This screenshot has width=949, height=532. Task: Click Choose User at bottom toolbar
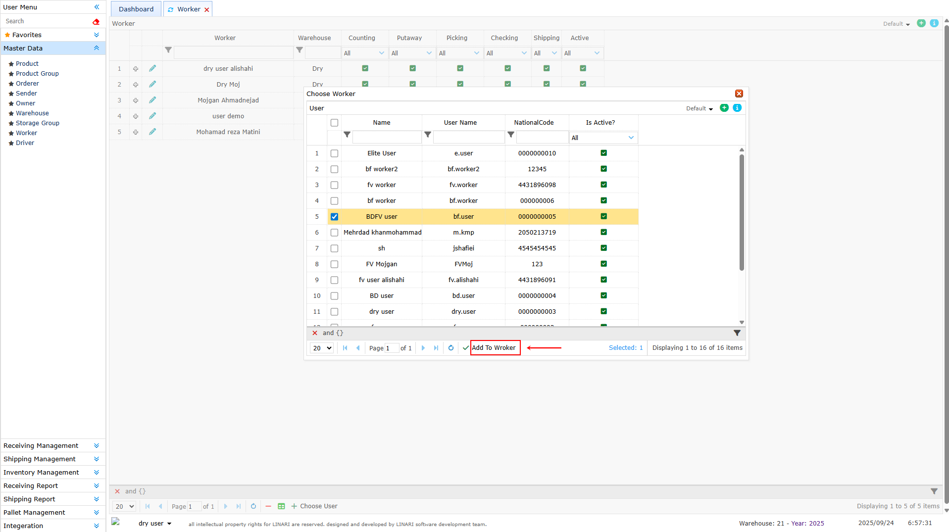tap(314, 506)
